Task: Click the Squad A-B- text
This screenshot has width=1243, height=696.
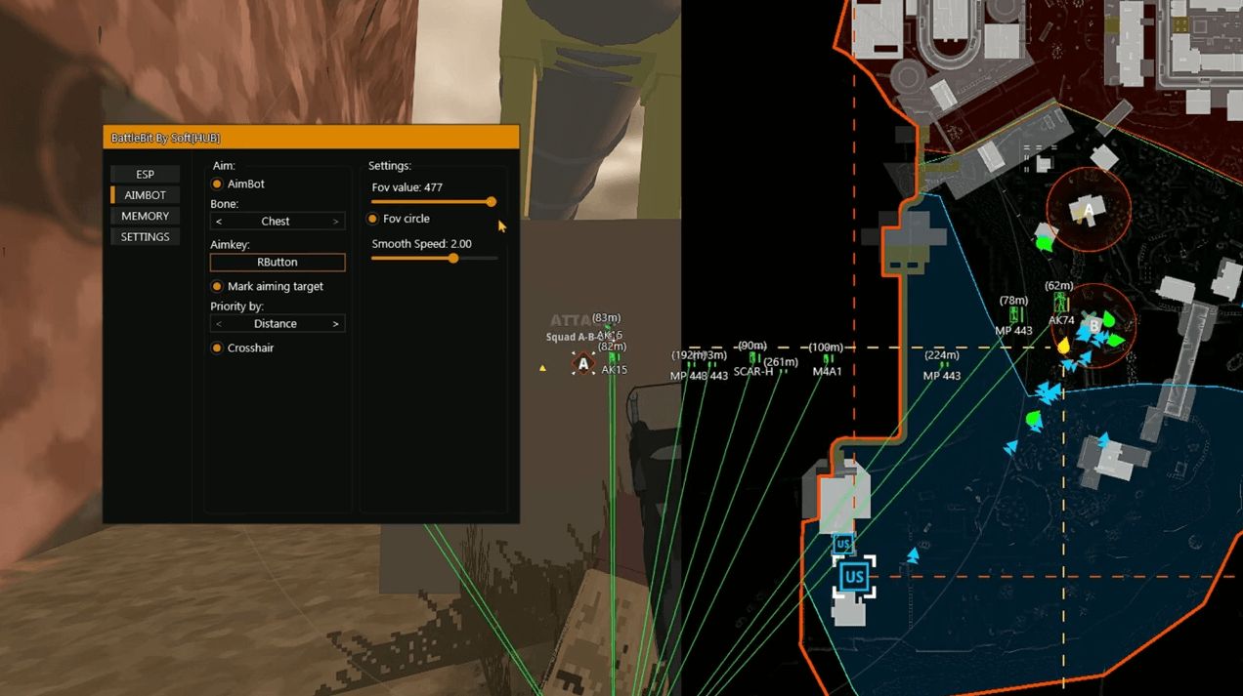Action: click(571, 337)
